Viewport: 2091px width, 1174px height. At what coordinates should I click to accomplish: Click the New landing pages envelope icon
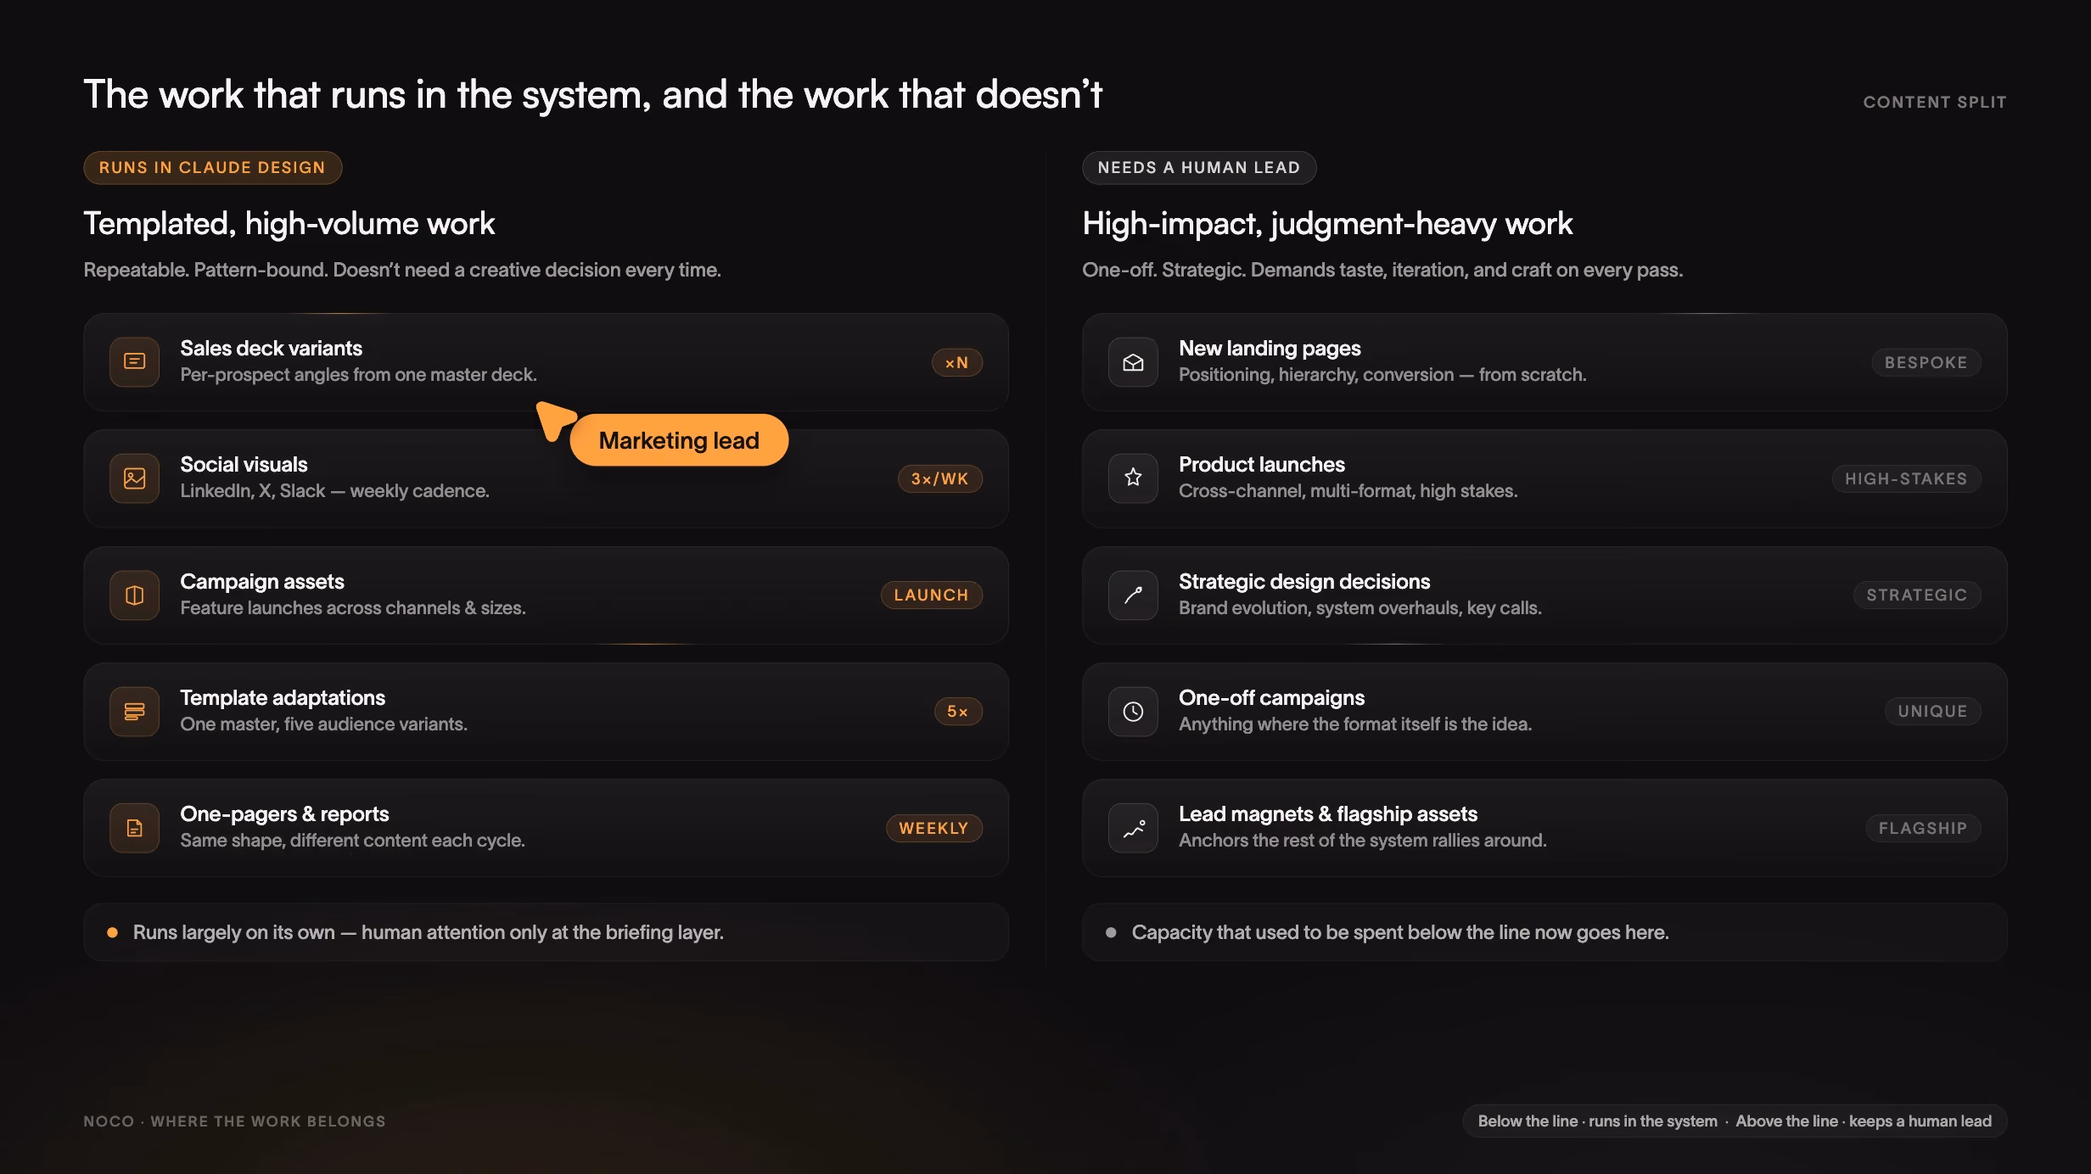(x=1133, y=362)
